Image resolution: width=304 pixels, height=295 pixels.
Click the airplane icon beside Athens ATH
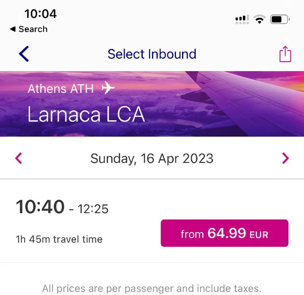point(108,88)
